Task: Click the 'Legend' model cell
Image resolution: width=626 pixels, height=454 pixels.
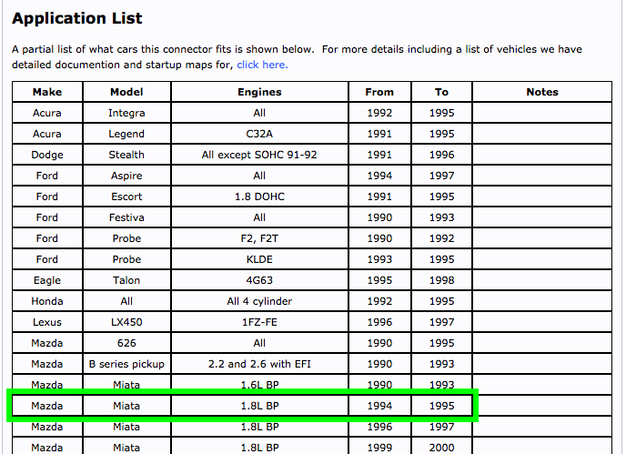Action: [x=126, y=134]
